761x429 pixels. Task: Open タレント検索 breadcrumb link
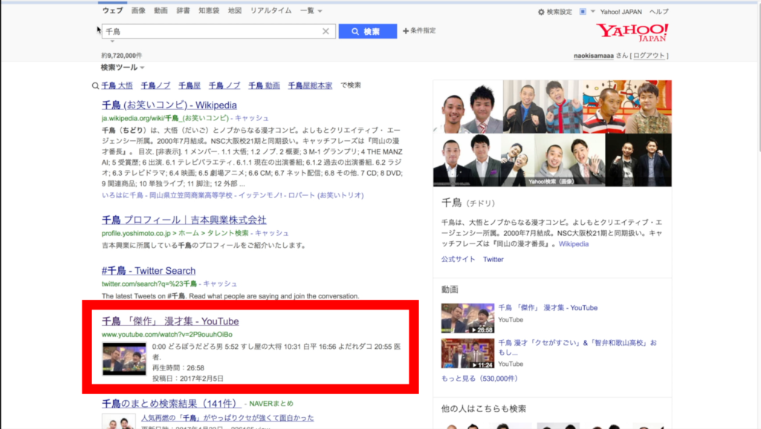[x=227, y=233]
